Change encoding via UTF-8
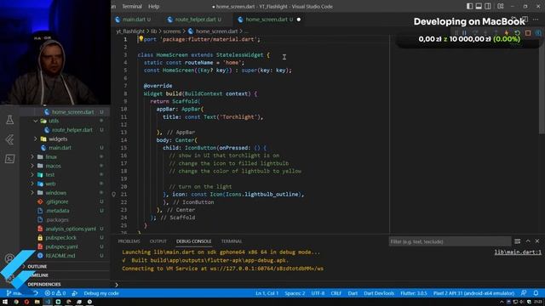The image size is (545, 306). pyautogui.click(x=318, y=293)
